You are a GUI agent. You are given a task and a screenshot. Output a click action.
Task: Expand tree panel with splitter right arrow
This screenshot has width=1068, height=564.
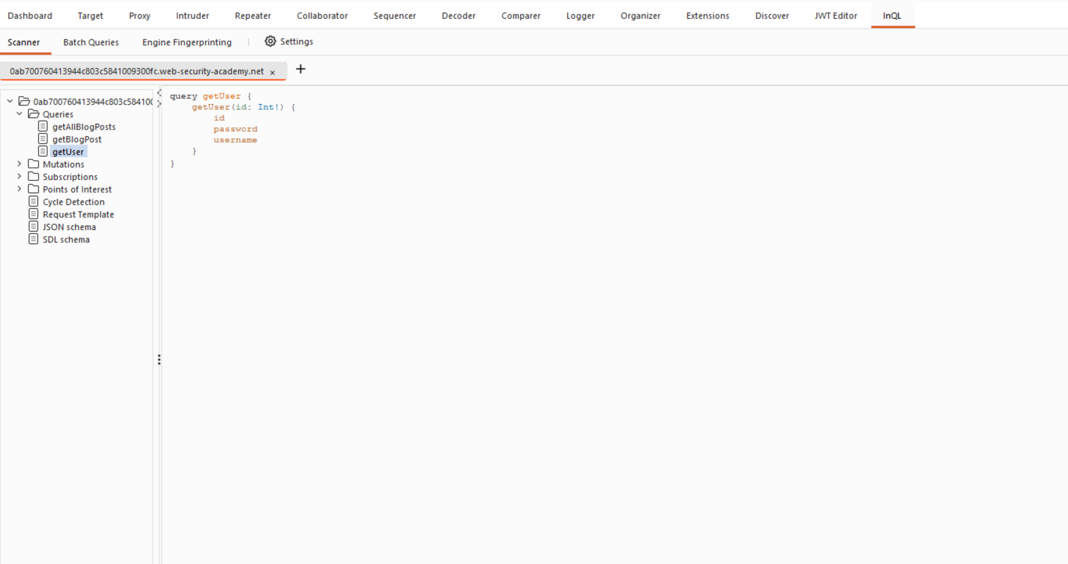point(159,103)
